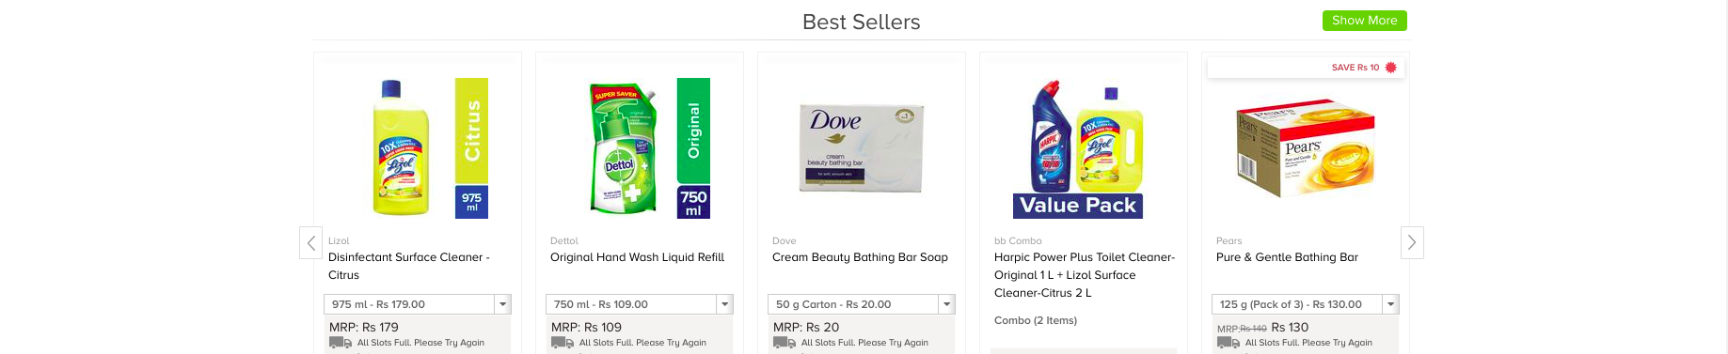Screen dimensions: 1728x354
Task: Click the Dove soap product image
Action: pyautogui.click(x=862, y=148)
